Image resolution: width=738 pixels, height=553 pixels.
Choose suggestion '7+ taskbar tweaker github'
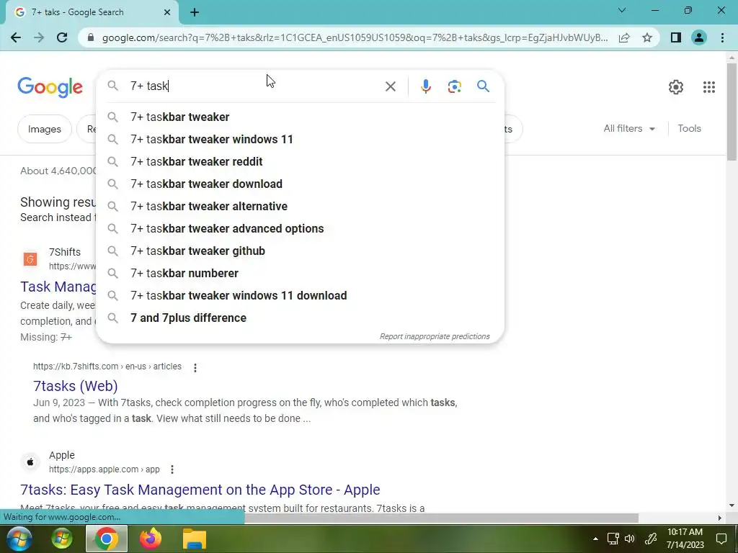click(300, 251)
